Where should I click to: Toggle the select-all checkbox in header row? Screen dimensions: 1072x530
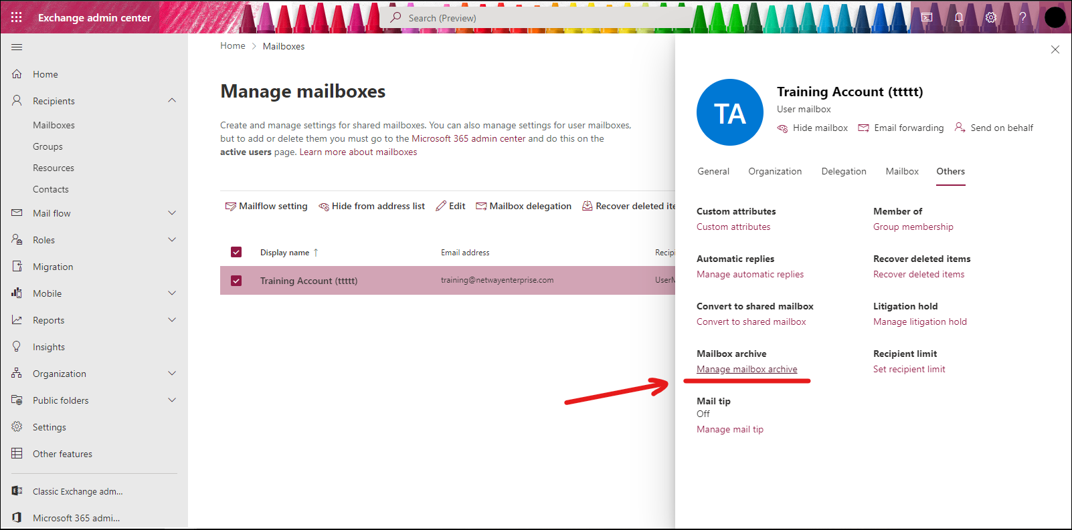tap(236, 252)
